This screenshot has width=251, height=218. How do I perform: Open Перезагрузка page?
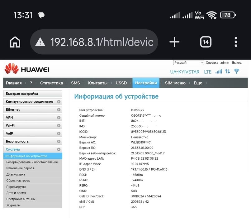(x=33, y=187)
